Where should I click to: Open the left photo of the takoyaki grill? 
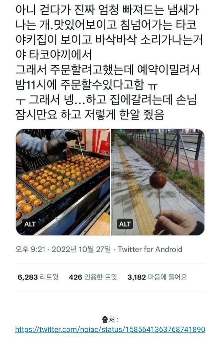pyautogui.click(x=63, y=182)
